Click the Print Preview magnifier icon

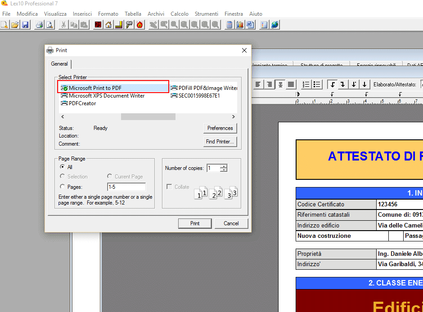pyautogui.click(x=49, y=25)
